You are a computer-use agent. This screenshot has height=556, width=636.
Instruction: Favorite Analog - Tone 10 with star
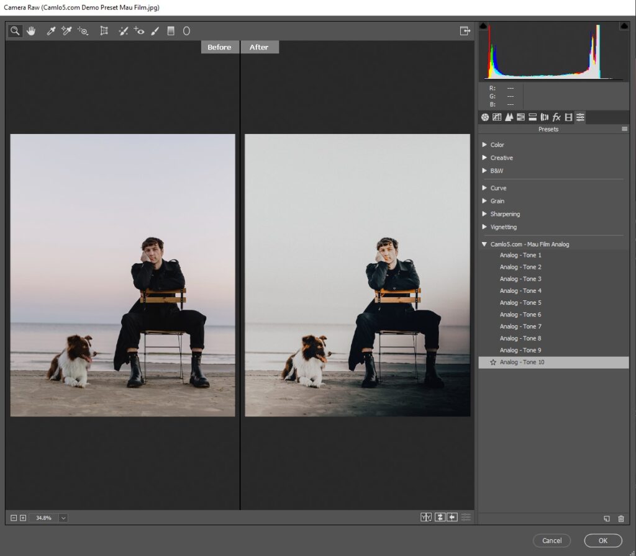(x=493, y=362)
